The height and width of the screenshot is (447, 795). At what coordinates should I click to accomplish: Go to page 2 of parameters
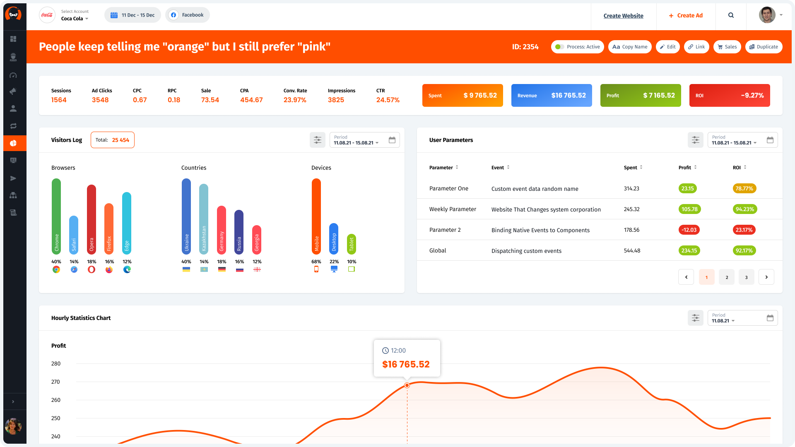(x=726, y=277)
